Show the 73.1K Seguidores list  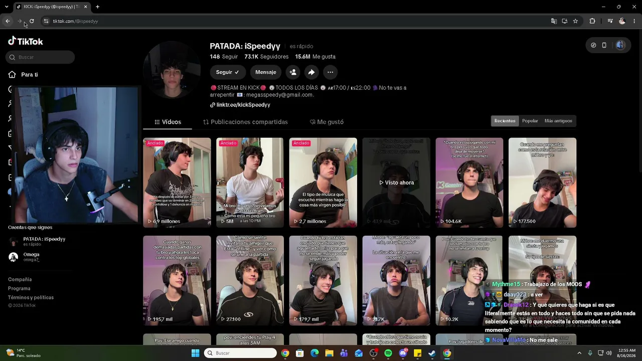click(266, 57)
